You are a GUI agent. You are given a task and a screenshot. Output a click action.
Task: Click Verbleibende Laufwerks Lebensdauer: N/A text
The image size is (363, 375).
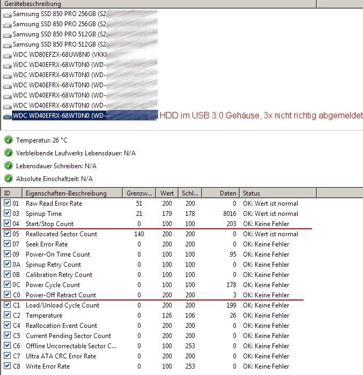(x=76, y=153)
